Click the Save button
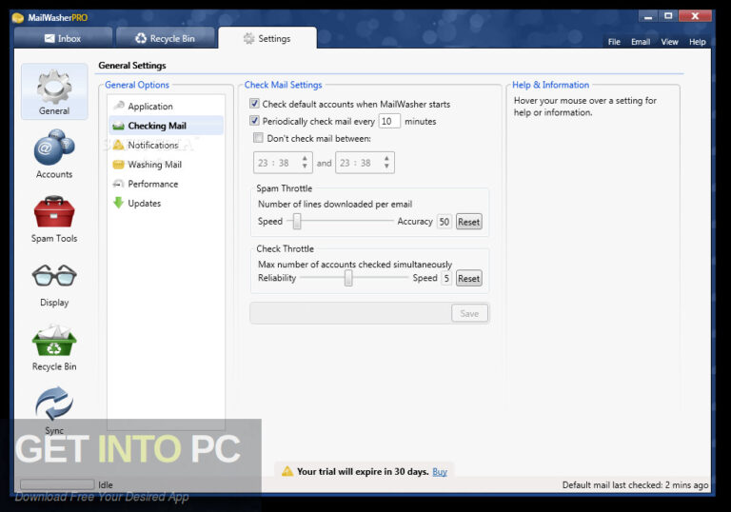 click(x=469, y=313)
